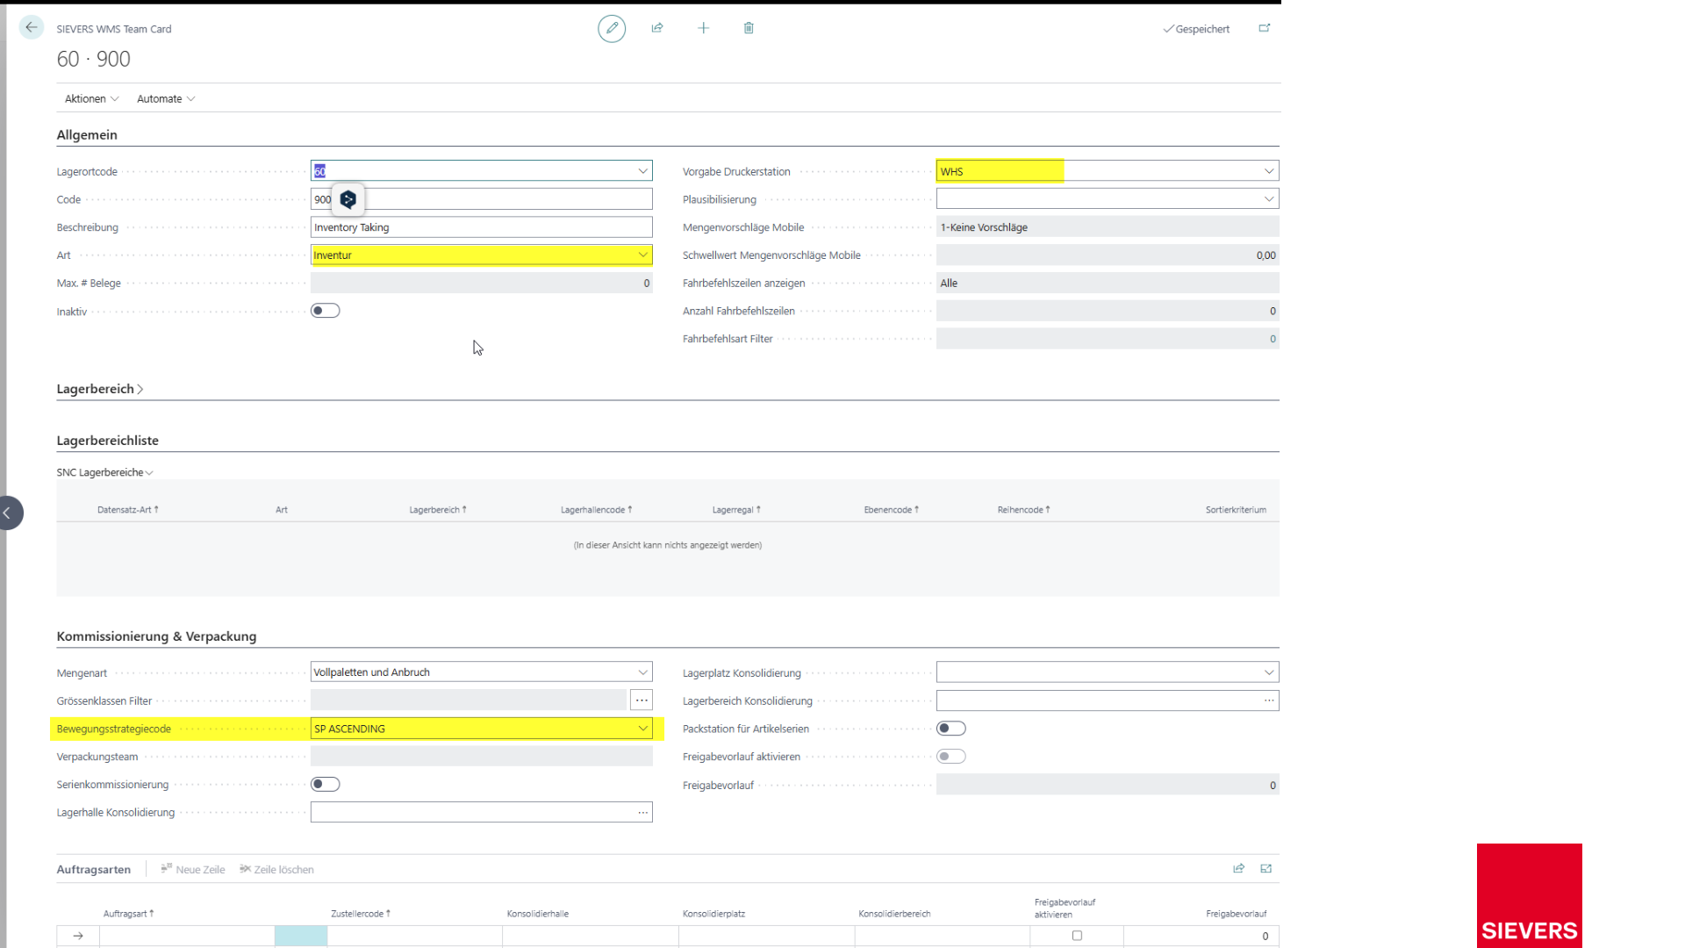Open the Lagerortcode dropdown

pyautogui.click(x=643, y=171)
